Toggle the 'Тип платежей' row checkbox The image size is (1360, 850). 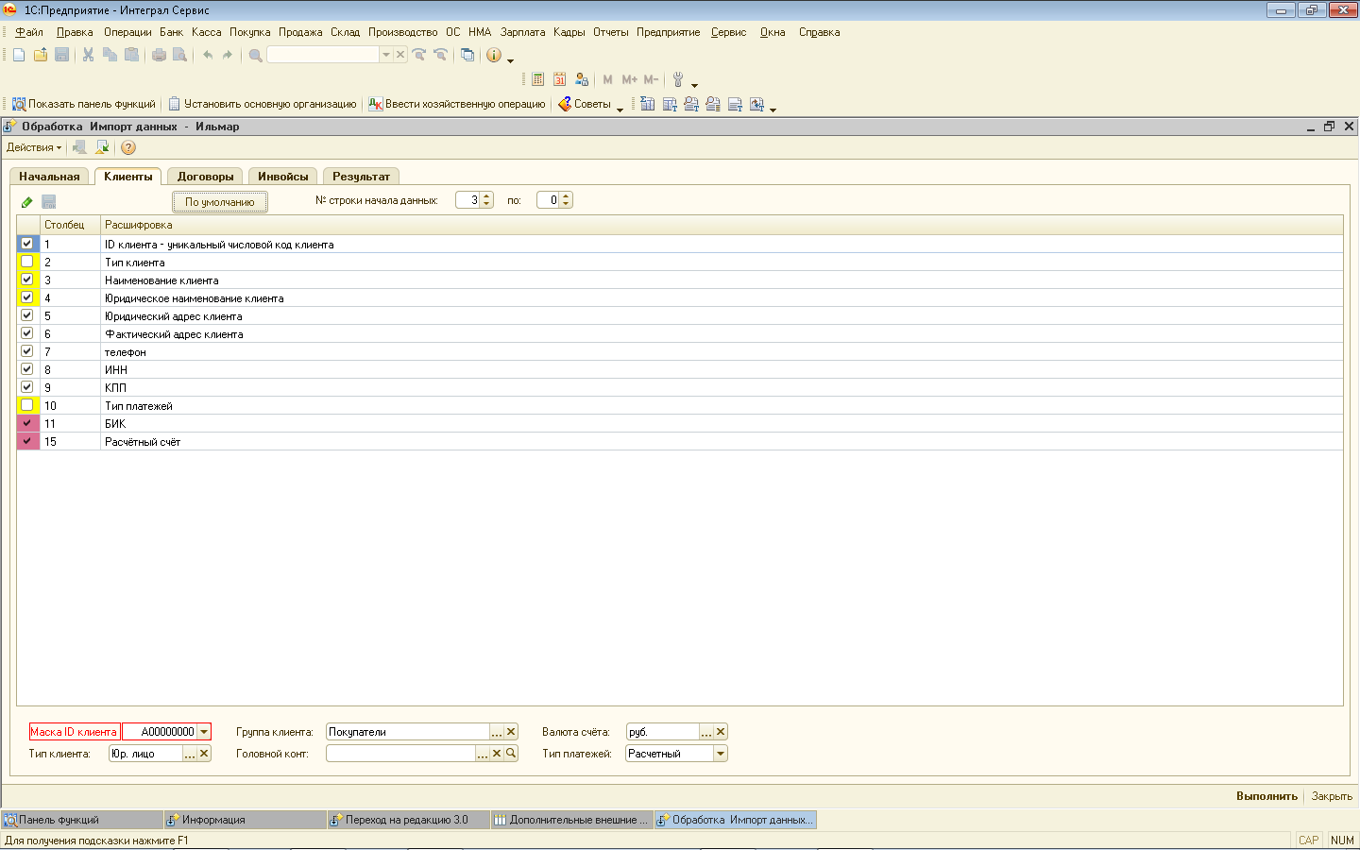27,405
